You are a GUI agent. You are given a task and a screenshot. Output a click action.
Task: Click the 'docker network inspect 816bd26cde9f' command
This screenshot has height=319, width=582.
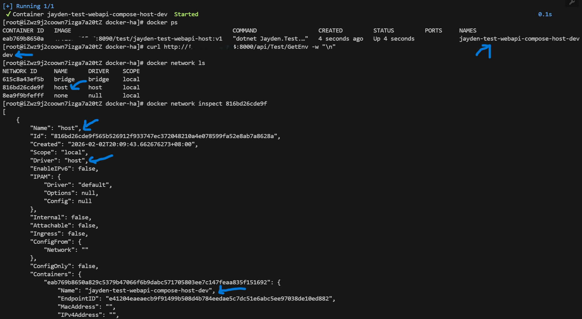[x=207, y=104]
